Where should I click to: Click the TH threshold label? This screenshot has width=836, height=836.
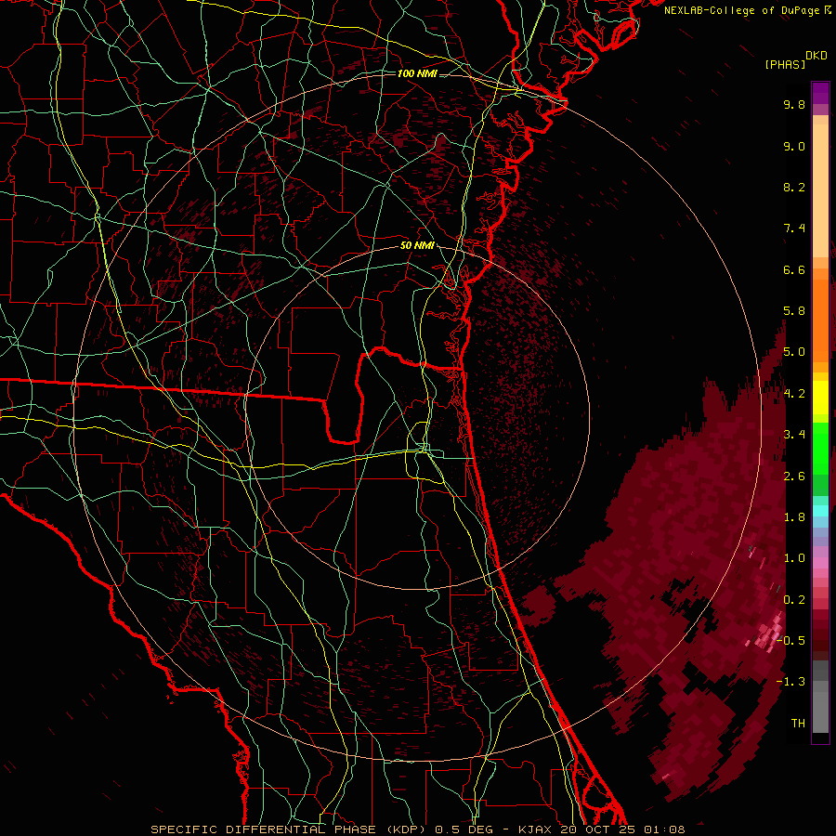click(x=798, y=724)
